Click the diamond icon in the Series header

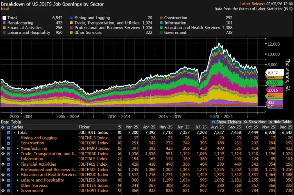point(3,127)
